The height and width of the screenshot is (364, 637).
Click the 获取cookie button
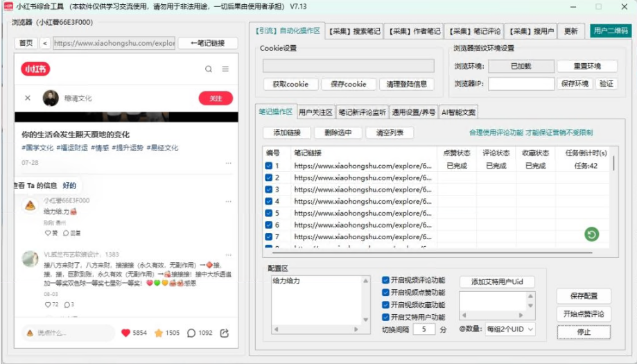point(290,84)
